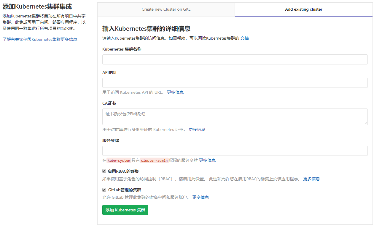This screenshot has height=225, width=374.
Task: Click the Kubernetes 集群名称 field label
Action: click(122, 49)
